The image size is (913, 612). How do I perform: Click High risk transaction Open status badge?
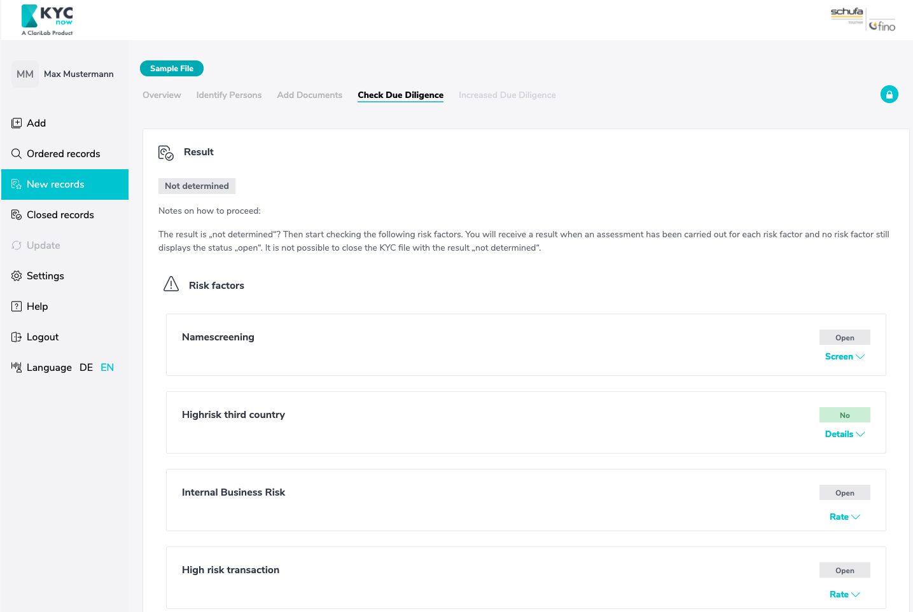coord(844,570)
